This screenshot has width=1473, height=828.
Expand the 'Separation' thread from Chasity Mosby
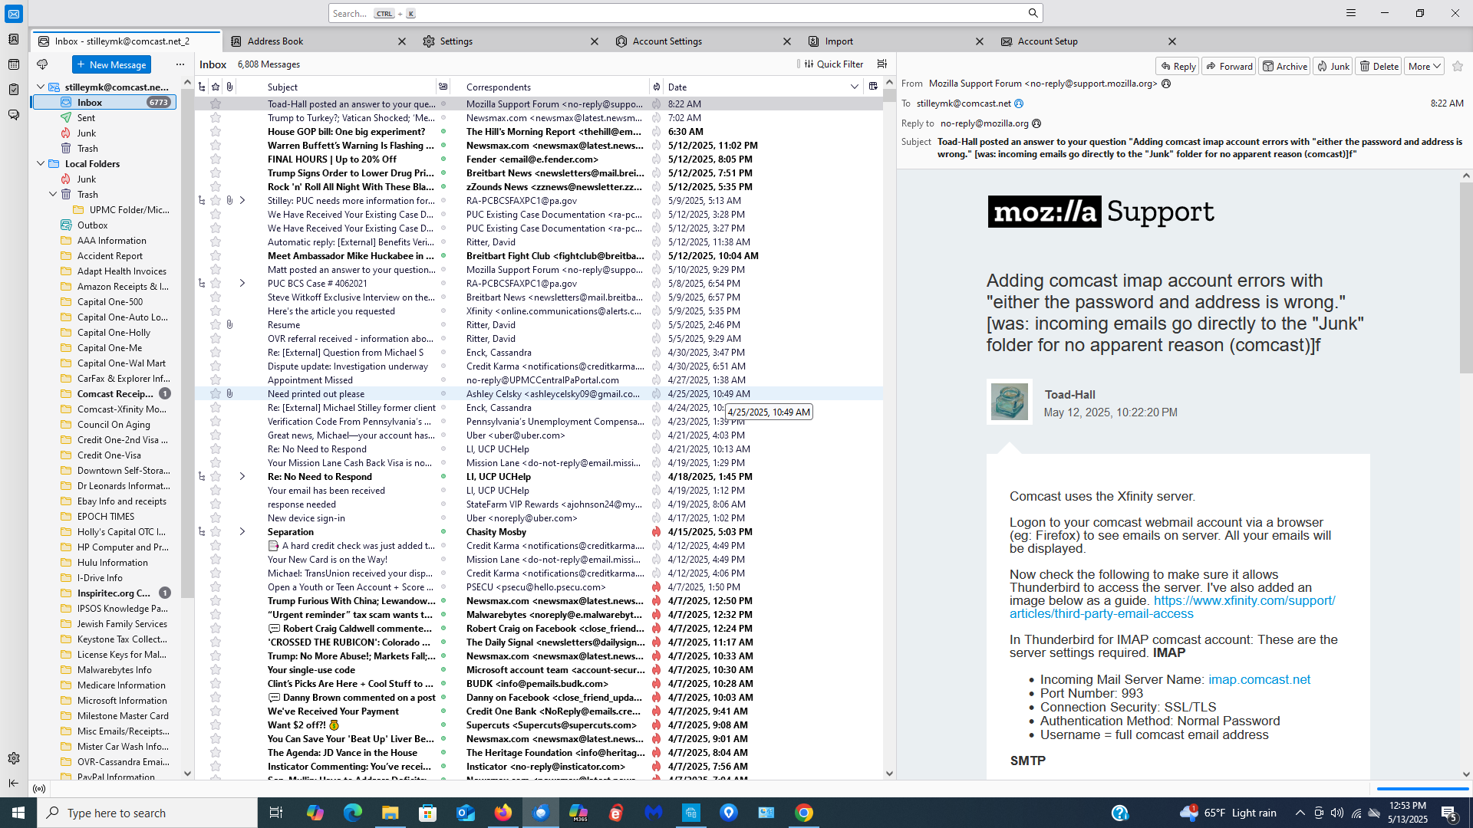(242, 532)
